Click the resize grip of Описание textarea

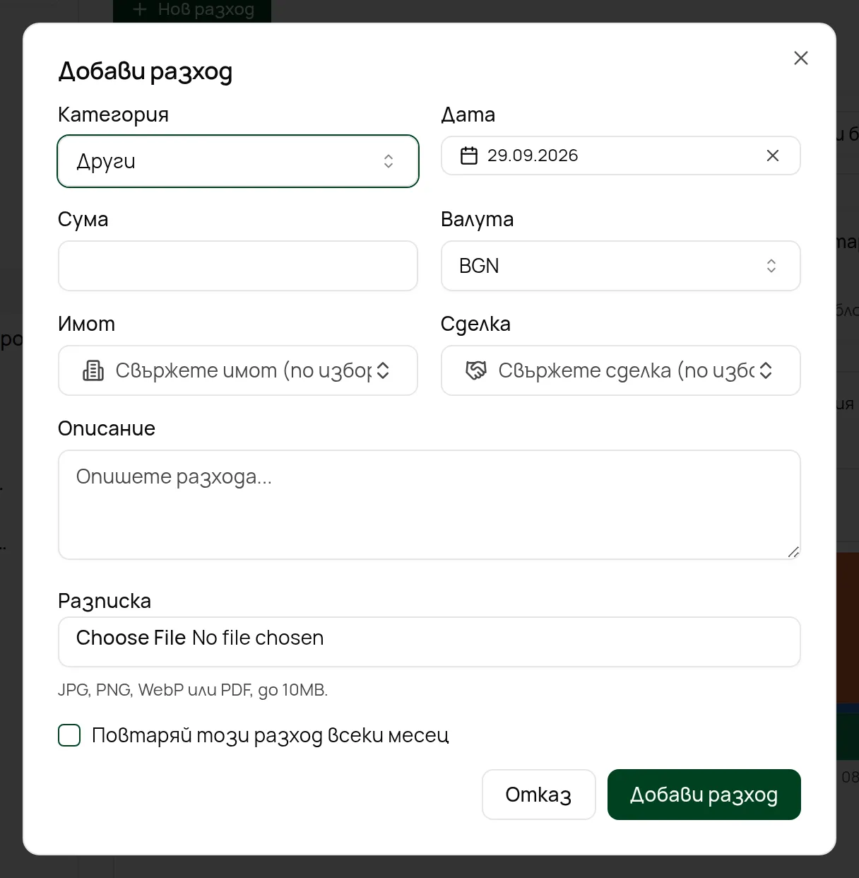793,552
